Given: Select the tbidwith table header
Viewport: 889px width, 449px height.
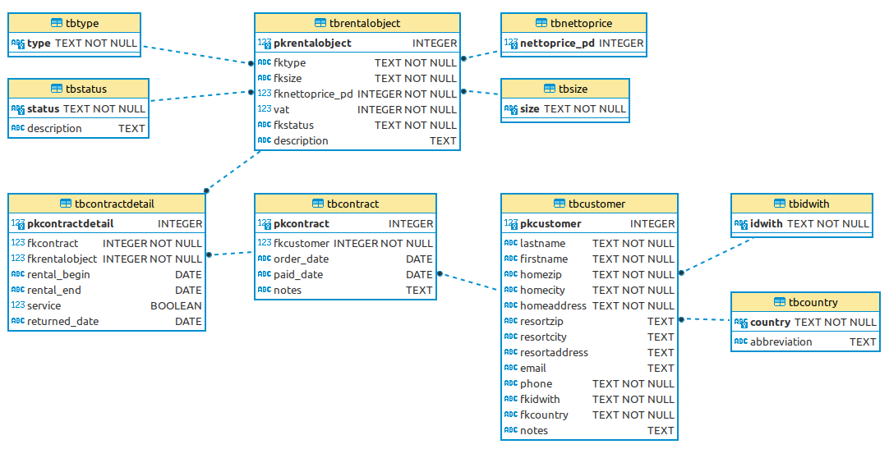Looking at the screenshot, I should click(802, 204).
